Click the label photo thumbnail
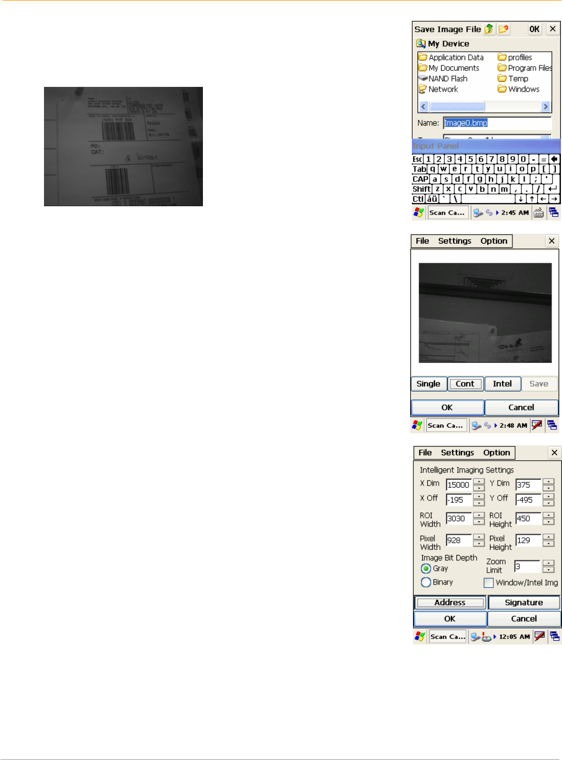The image size is (562, 760). 123,146
